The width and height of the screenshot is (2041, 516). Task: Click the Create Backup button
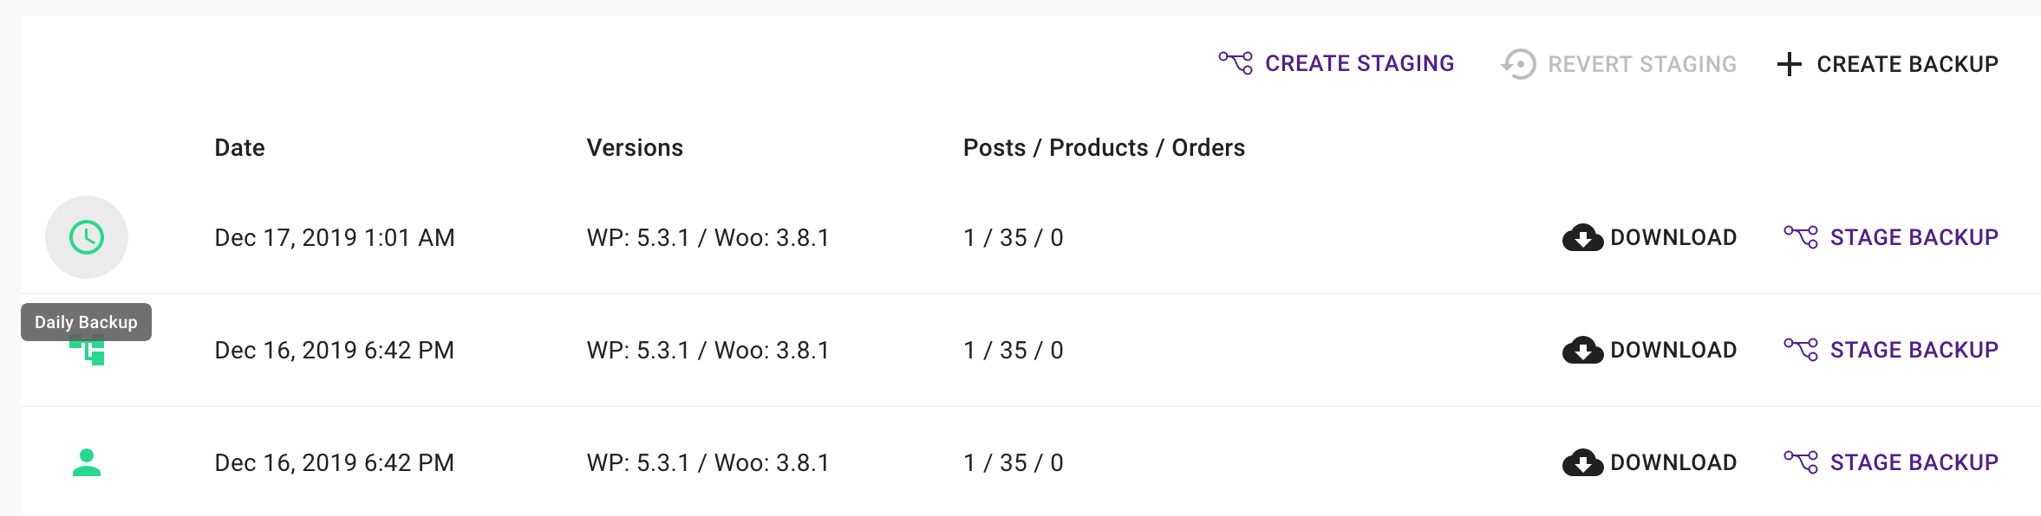(1888, 64)
